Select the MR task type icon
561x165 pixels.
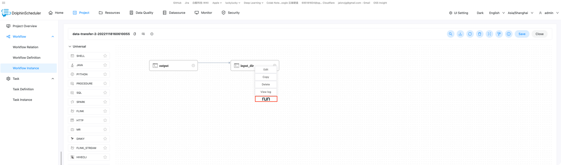pos(72,130)
